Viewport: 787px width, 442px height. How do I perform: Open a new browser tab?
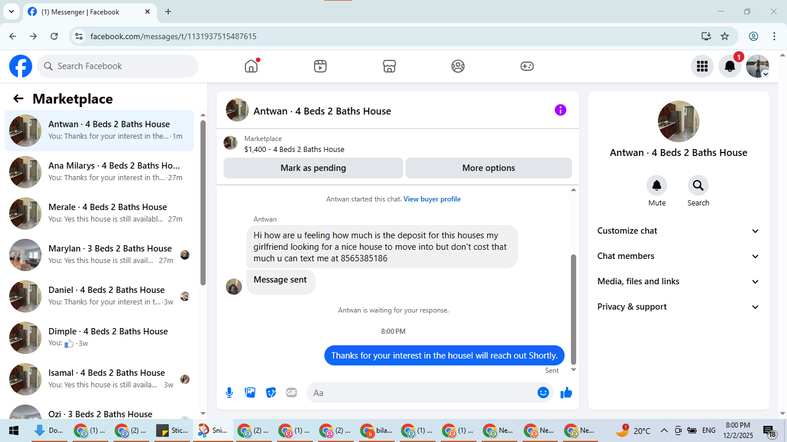point(168,12)
